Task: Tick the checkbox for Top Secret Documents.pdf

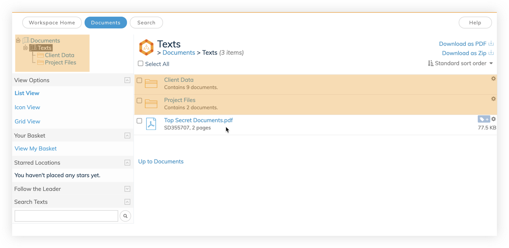Action: [x=139, y=121]
